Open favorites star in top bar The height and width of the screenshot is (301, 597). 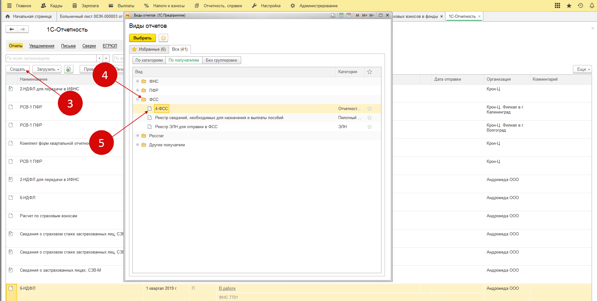tap(569, 6)
